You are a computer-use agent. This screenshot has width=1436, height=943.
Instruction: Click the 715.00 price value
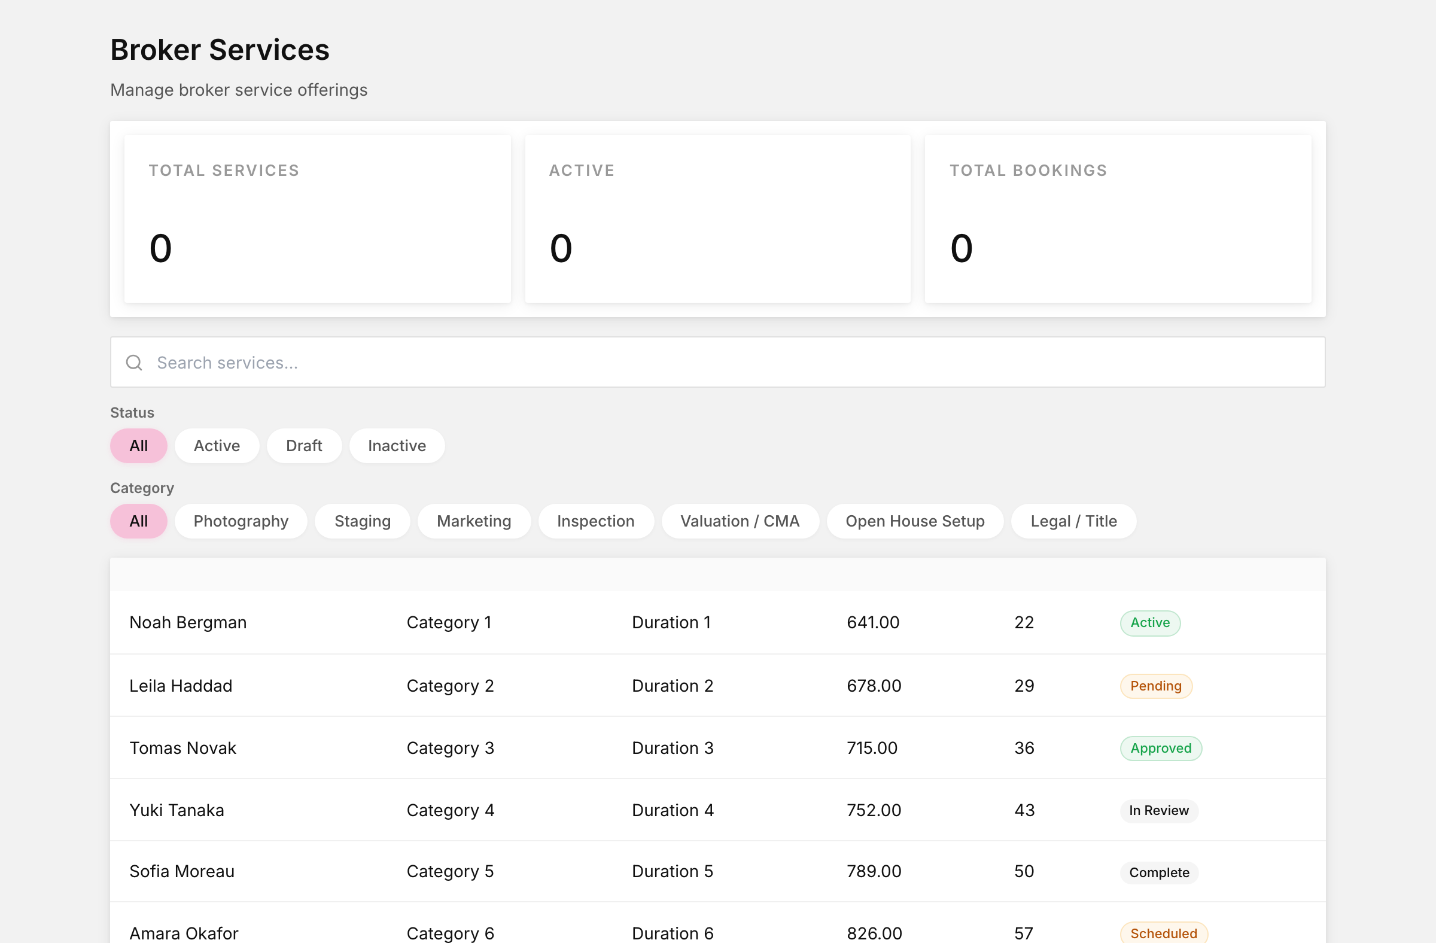872,748
